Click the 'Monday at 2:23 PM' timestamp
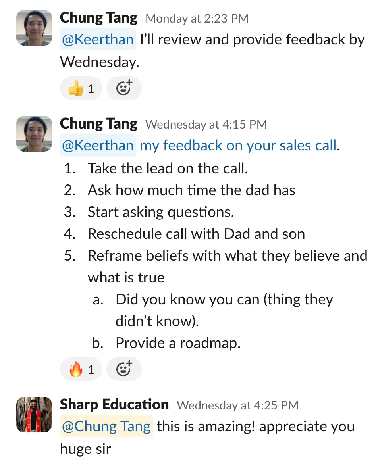 (197, 19)
